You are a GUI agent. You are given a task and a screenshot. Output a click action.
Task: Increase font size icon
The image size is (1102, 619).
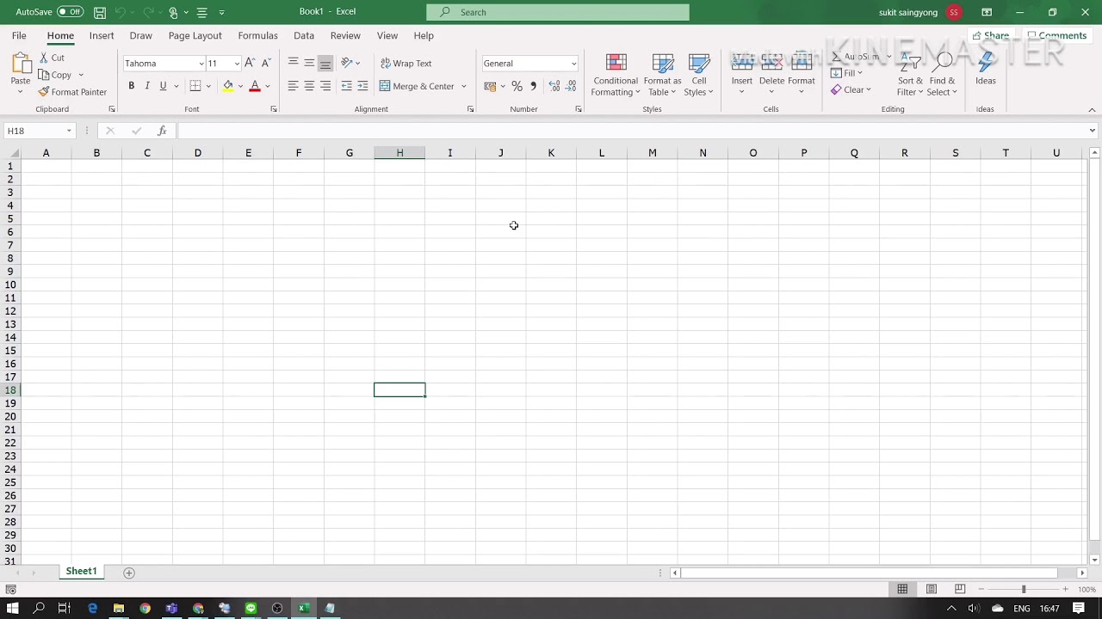coord(250,63)
